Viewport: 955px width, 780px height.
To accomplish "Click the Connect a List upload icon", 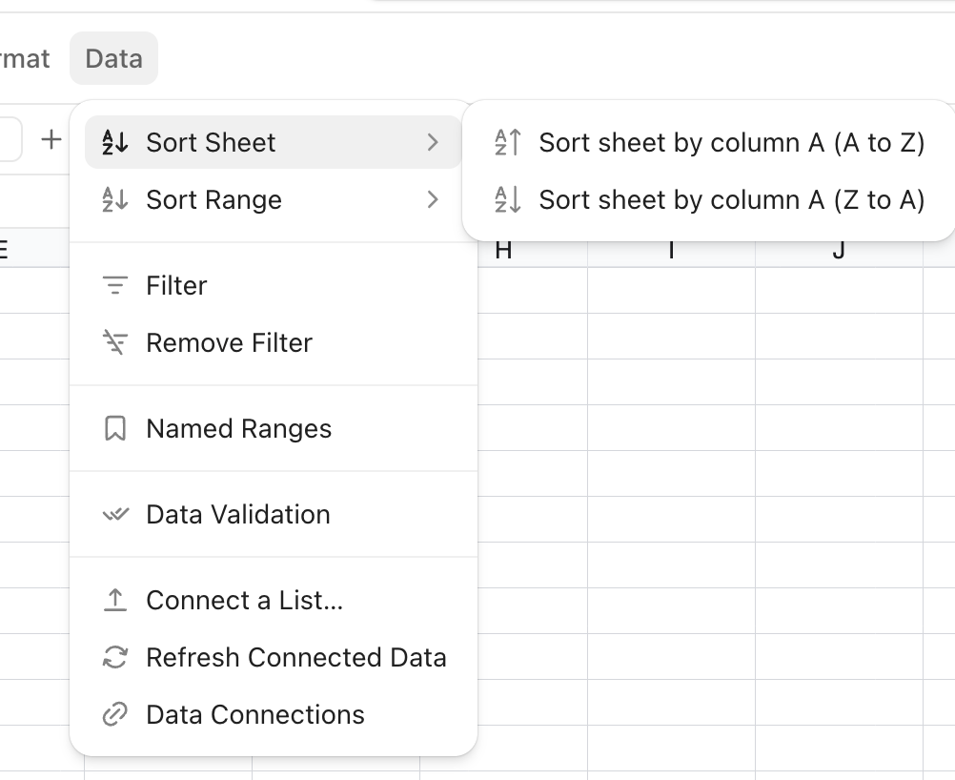I will pyautogui.click(x=115, y=600).
